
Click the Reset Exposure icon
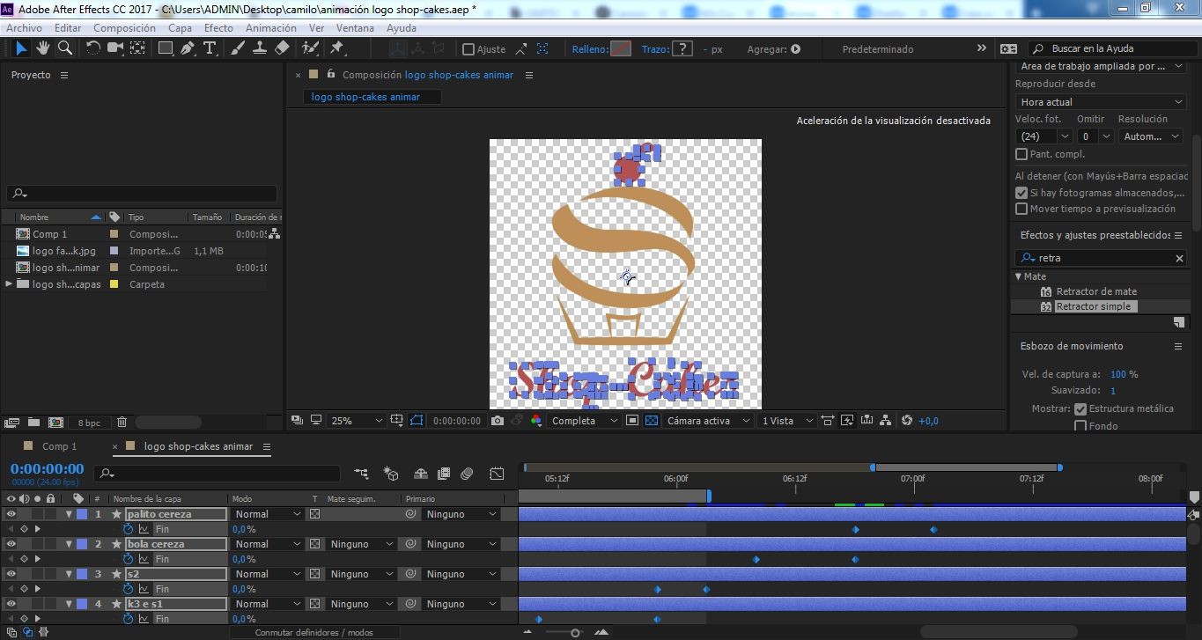point(907,421)
